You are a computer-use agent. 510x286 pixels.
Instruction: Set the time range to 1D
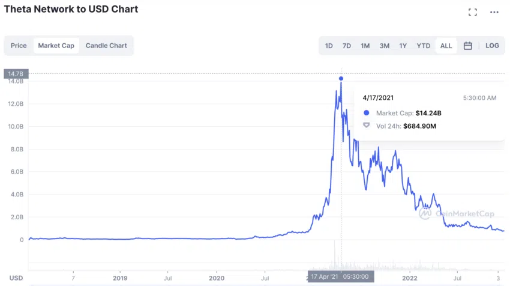pyautogui.click(x=329, y=46)
